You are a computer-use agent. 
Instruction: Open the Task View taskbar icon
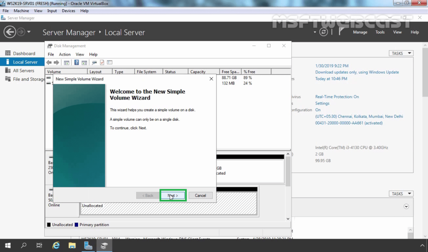(x=39, y=245)
